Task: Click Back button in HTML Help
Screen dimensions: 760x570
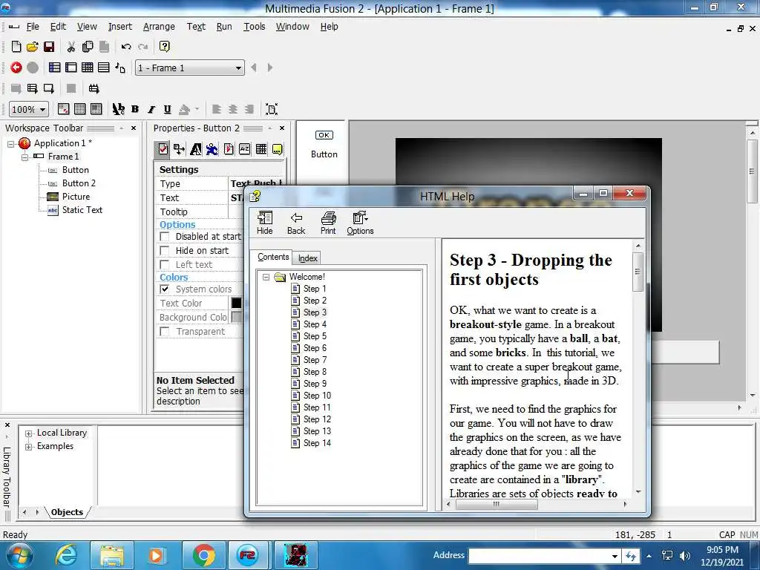Action: [x=296, y=223]
